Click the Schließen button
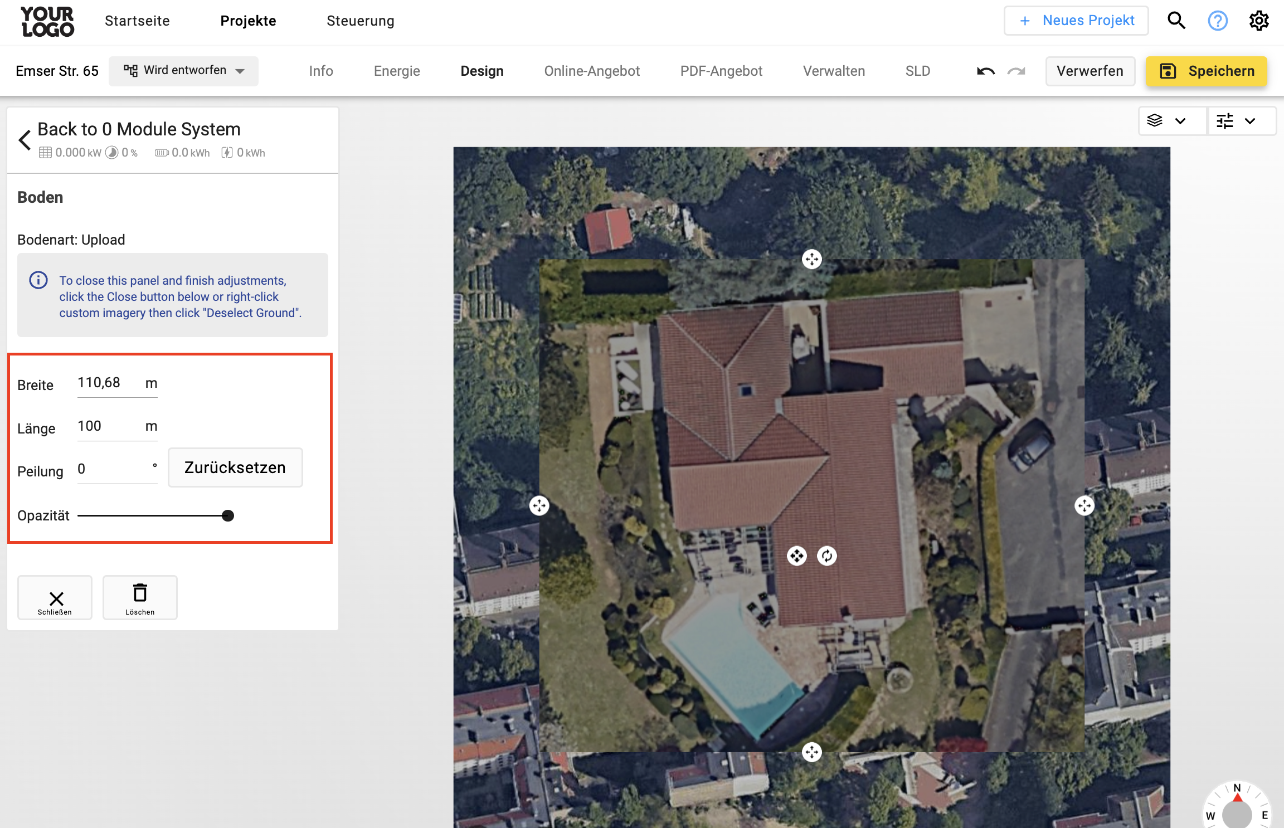 click(55, 597)
